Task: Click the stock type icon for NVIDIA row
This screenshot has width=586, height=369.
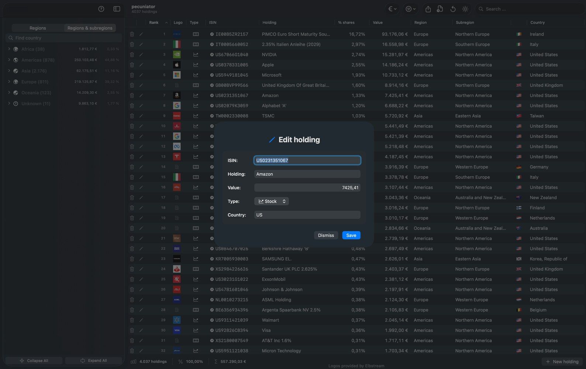Action: [196, 55]
